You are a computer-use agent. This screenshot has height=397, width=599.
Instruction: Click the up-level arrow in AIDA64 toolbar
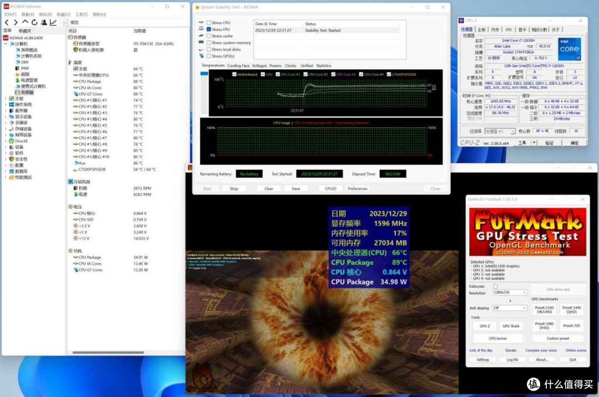pyautogui.click(x=25, y=22)
